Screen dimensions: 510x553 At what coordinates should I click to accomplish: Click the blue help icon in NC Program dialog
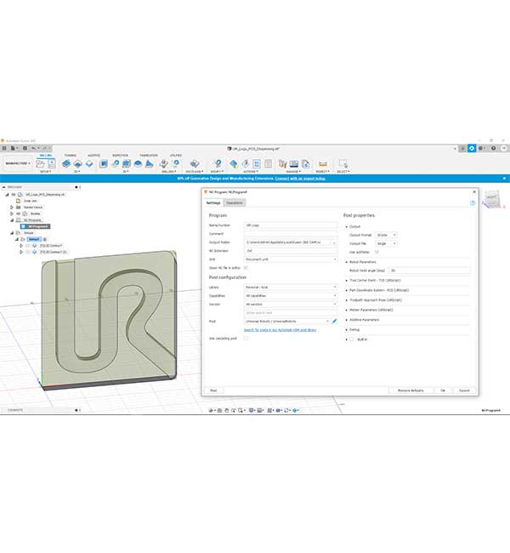click(x=473, y=202)
